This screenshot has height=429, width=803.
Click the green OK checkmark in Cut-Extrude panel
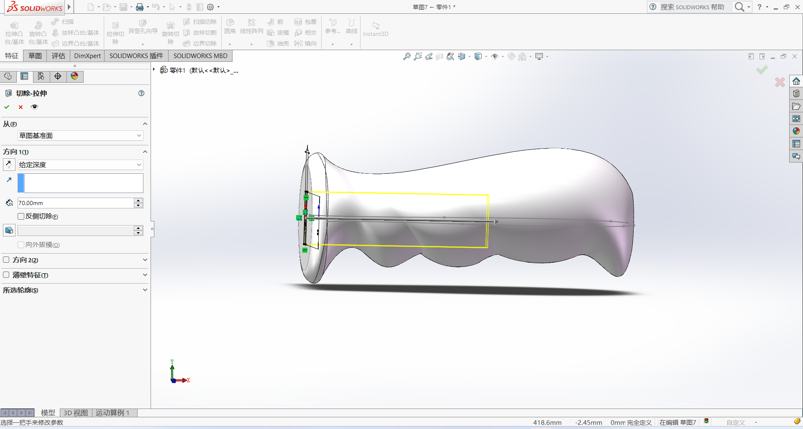pos(7,107)
